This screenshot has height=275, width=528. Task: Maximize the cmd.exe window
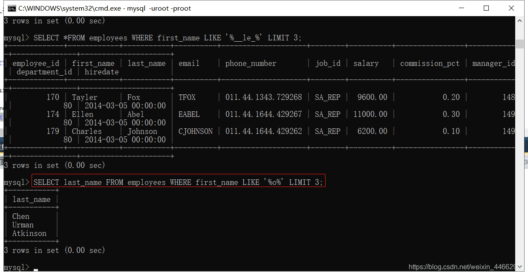486,8
